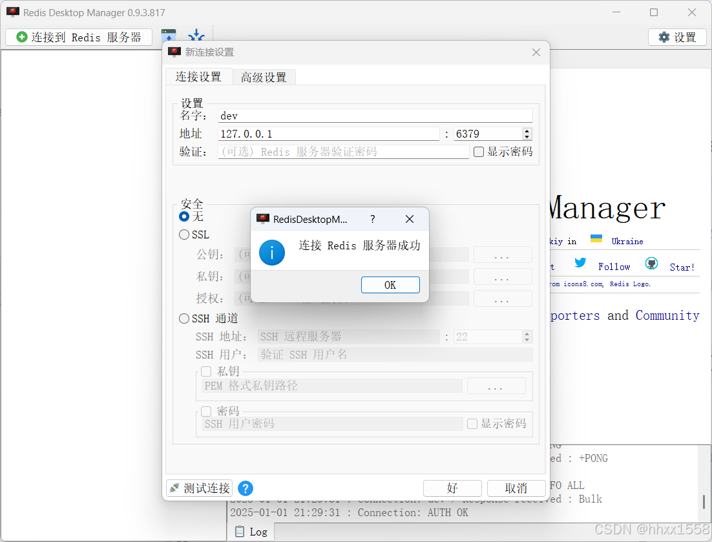Open the Ukraine link
The image size is (712, 542).
627,242
